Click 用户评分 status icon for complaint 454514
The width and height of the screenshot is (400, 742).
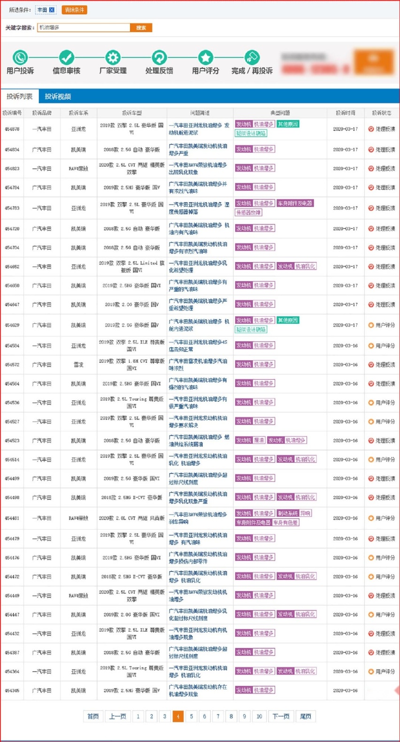tap(371, 460)
